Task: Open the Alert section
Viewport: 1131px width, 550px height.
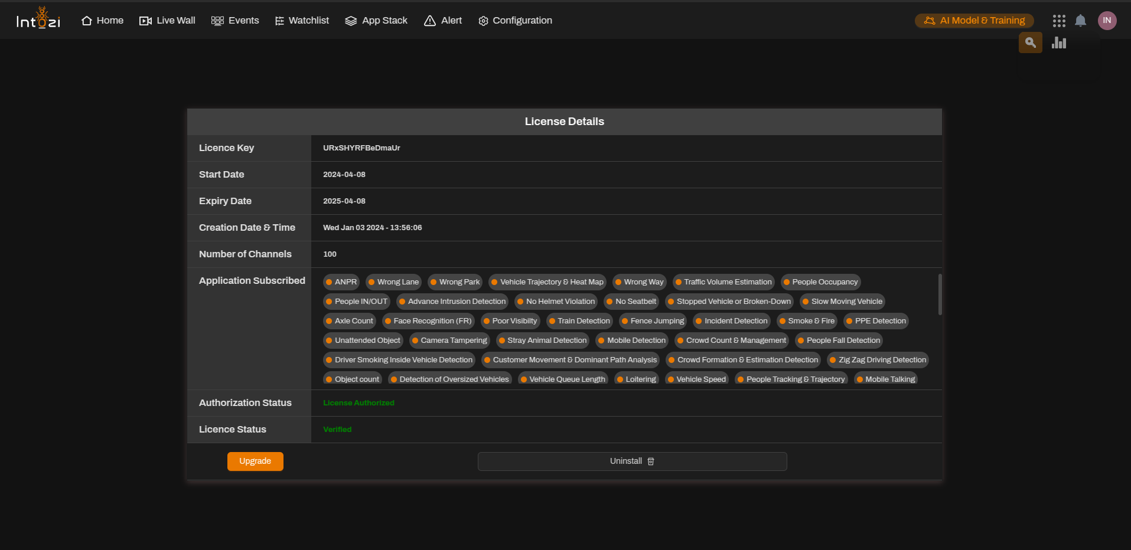Action: click(443, 21)
